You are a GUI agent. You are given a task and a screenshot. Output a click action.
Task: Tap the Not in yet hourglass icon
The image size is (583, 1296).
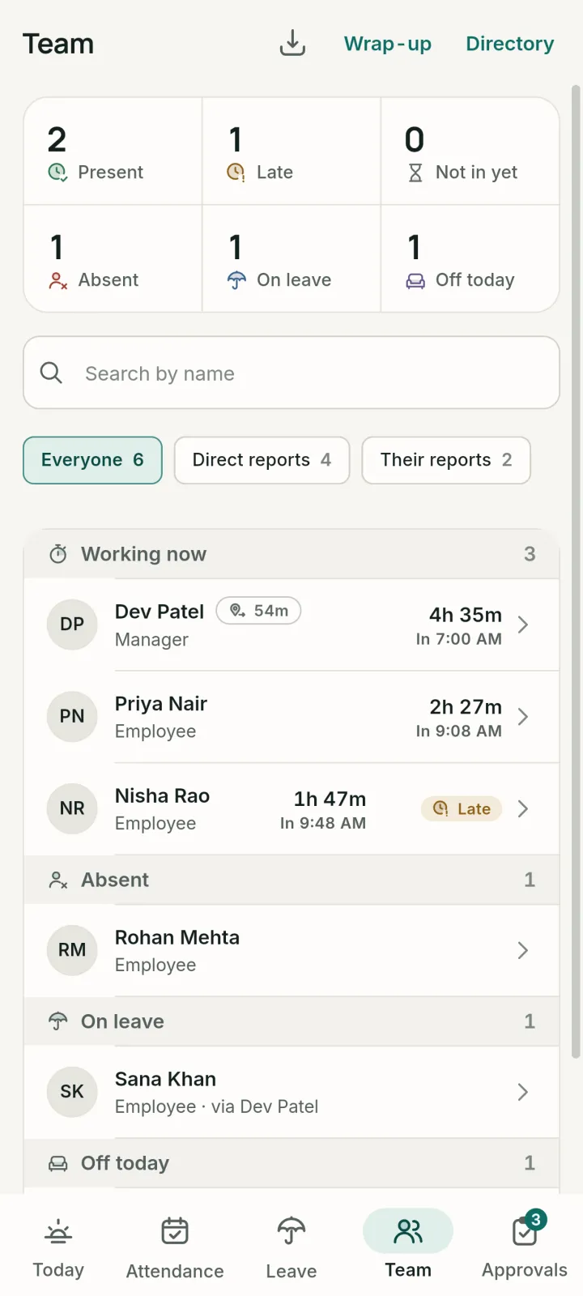tap(415, 172)
